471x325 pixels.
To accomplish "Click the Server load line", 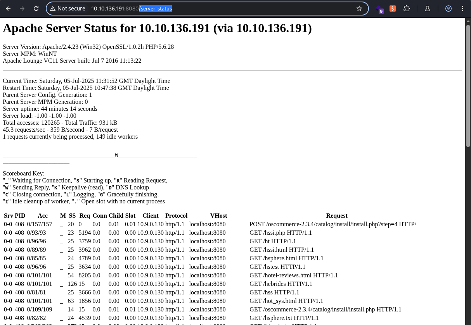I will 39,116.
